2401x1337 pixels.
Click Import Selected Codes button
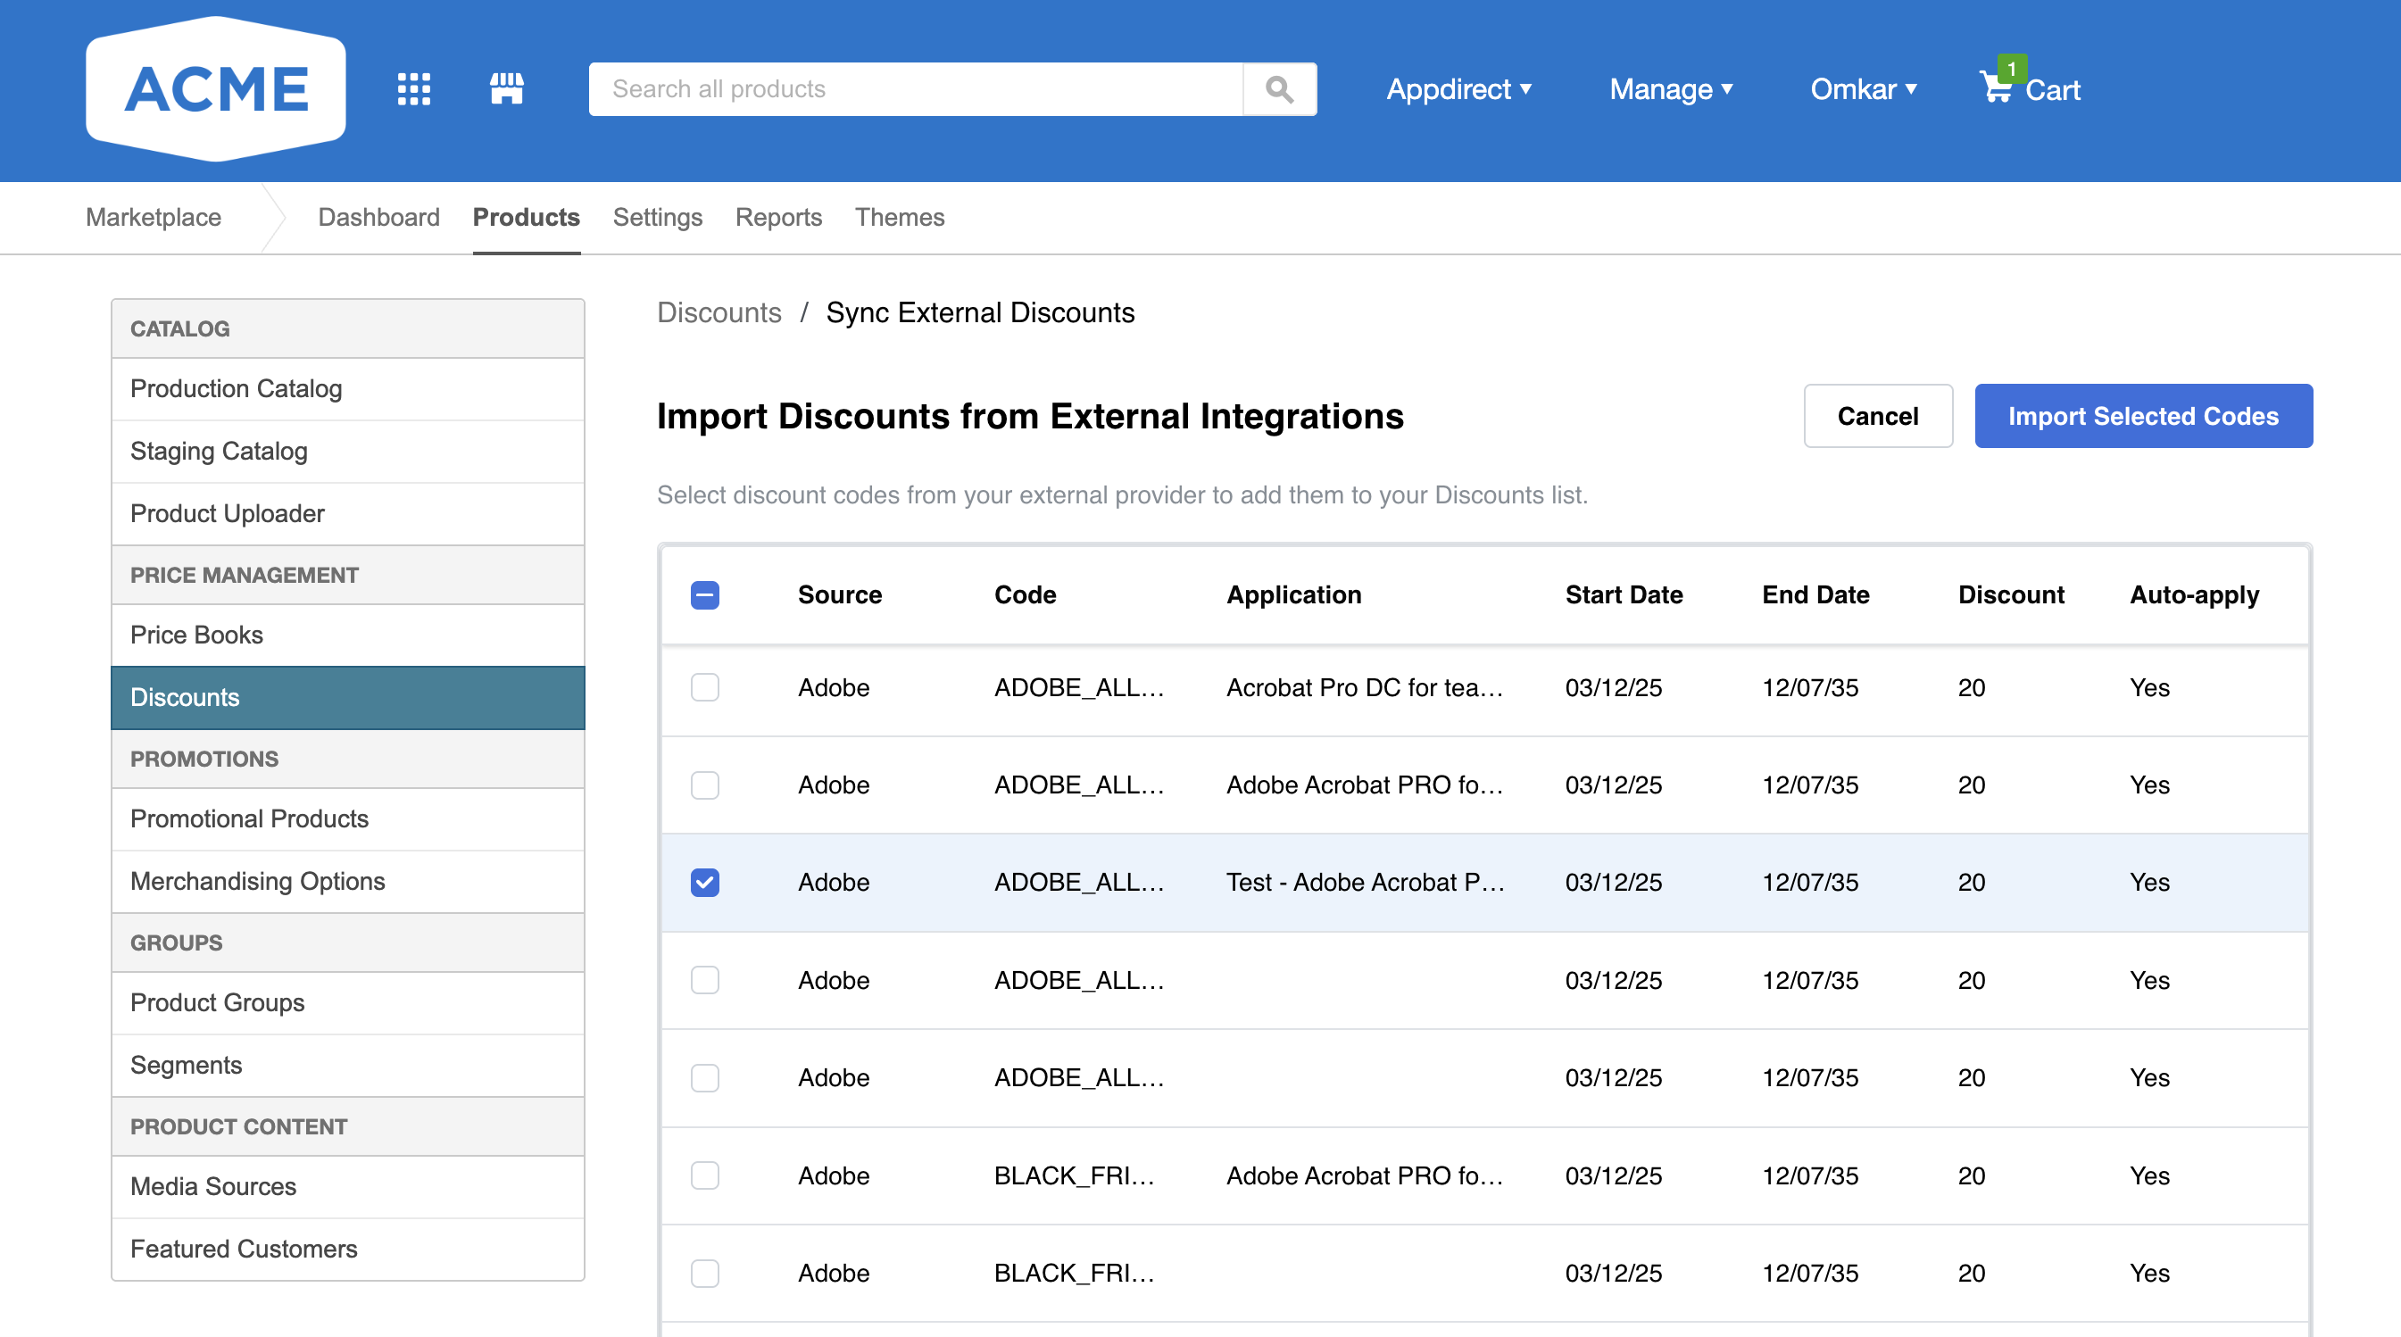2143,417
